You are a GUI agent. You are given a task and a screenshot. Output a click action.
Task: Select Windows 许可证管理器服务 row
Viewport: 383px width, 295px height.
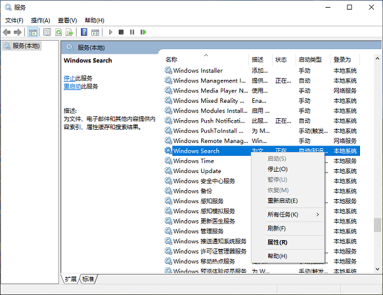207,251
